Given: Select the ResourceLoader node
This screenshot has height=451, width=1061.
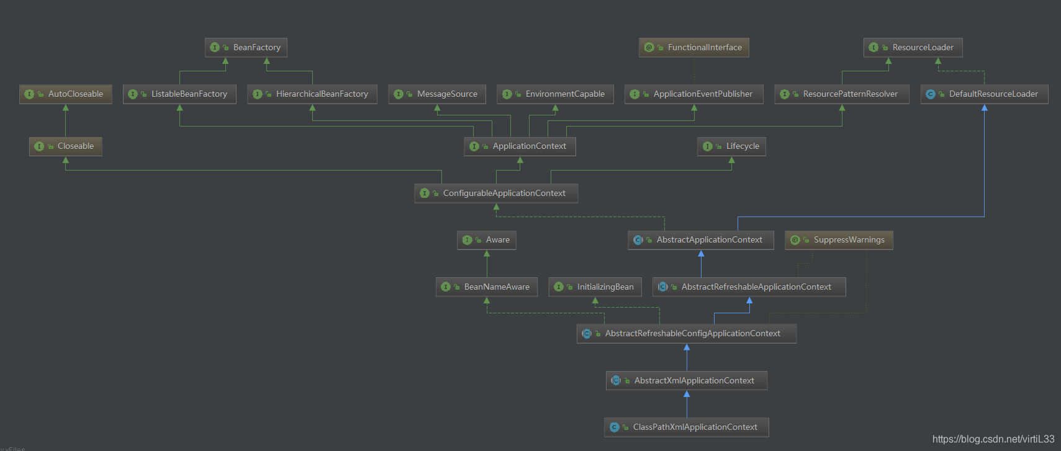Looking at the screenshot, I should point(913,47).
